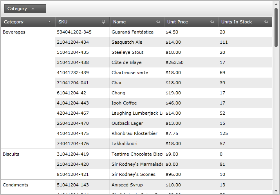Toggle sort arrow on Category group chip

point(33,9)
